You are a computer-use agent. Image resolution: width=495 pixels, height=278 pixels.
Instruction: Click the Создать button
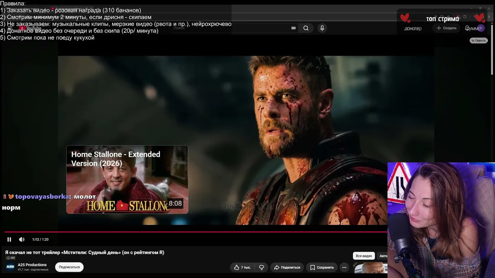coord(447,28)
